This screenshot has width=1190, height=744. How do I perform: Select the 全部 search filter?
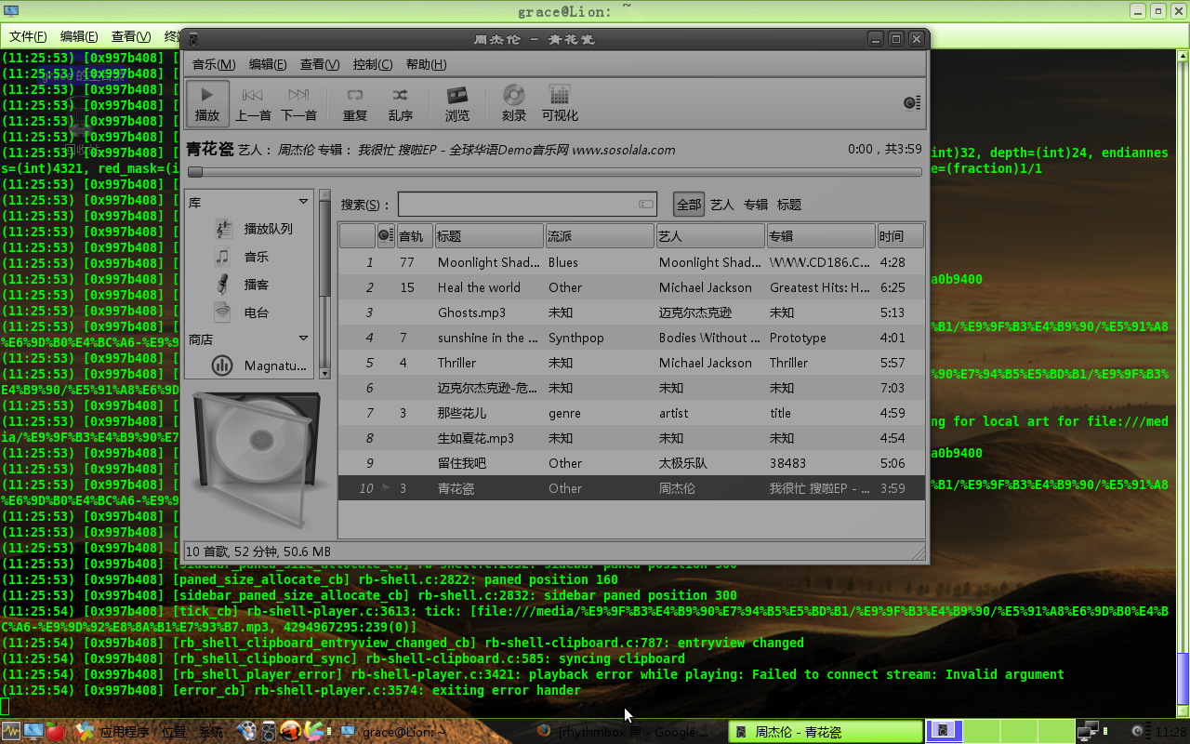click(689, 204)
